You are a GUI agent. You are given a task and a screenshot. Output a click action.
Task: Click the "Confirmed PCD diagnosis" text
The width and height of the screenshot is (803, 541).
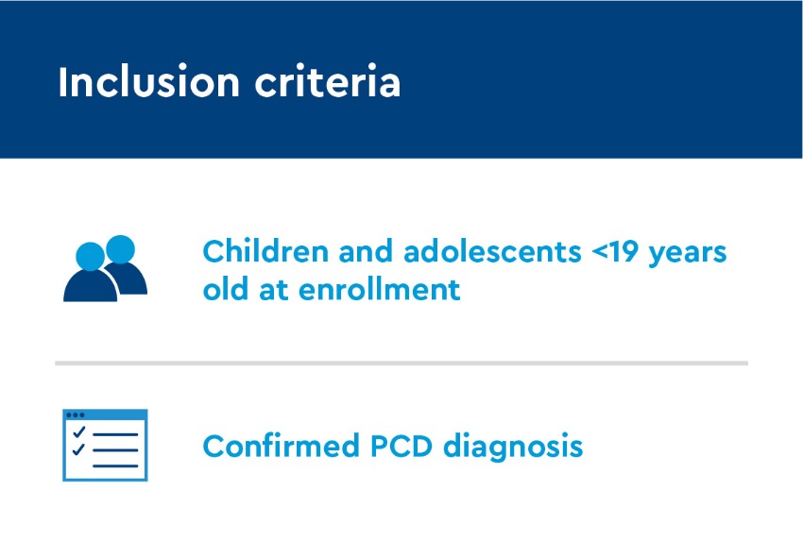392,445
